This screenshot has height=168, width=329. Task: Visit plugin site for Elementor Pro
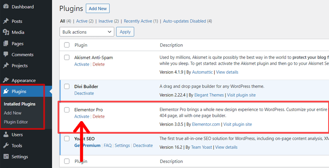(x=237, y=124)
